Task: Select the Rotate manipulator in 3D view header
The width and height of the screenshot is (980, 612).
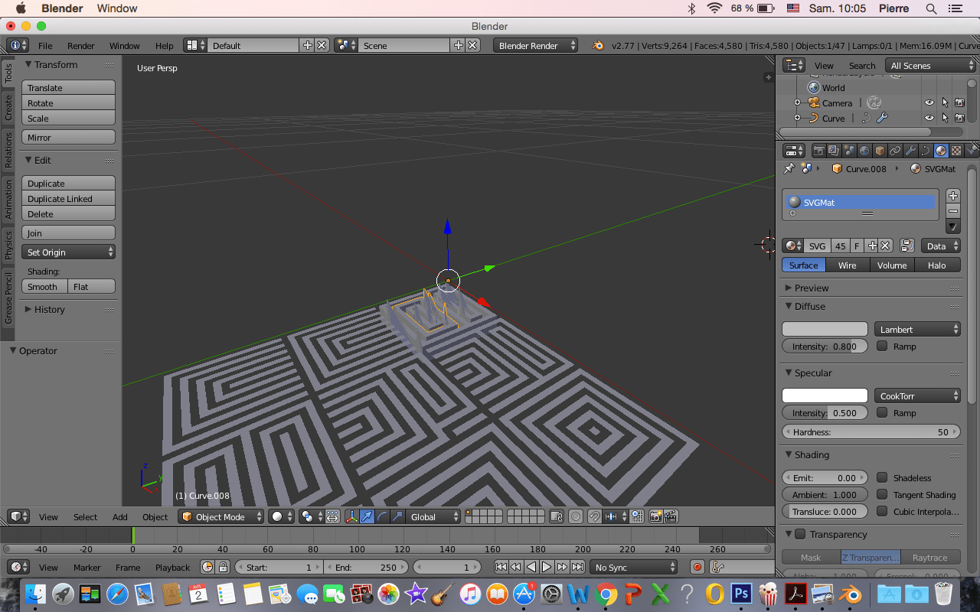Action: 381,516
